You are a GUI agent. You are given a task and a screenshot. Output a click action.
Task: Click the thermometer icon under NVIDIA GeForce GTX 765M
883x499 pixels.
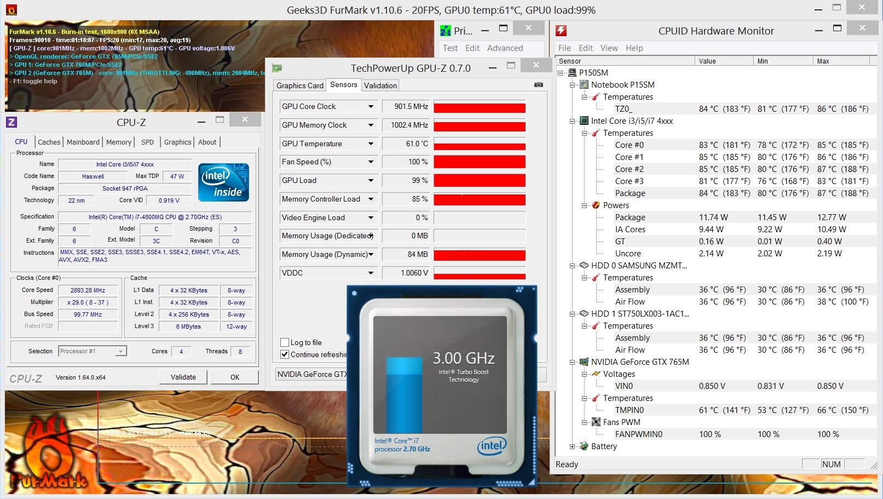pos(596,398)
